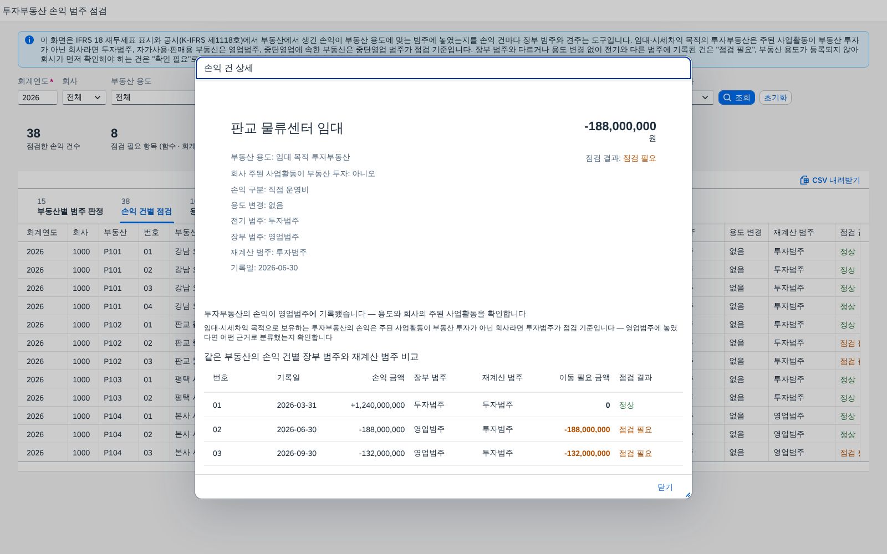887x554 pixels.
Task: Click P104 in row with 번호 03
Action: click(113, 453)
